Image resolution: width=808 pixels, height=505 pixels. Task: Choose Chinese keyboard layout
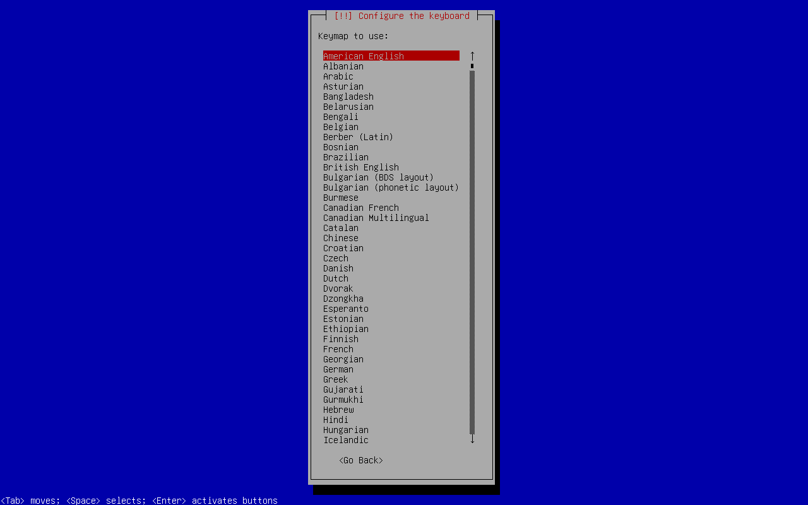click(341, 238)
